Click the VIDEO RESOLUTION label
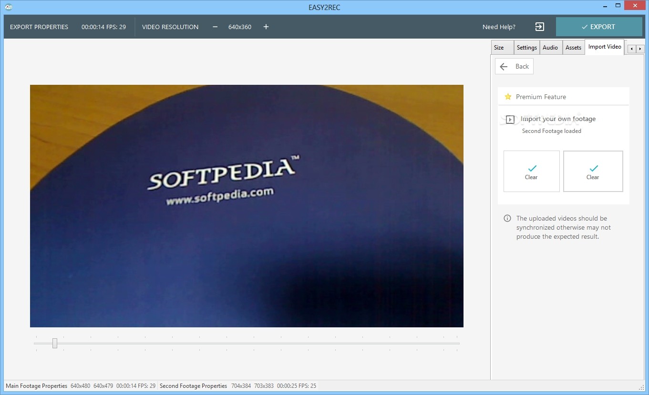This screenshot has width=649, height=395. coord(170,27)
